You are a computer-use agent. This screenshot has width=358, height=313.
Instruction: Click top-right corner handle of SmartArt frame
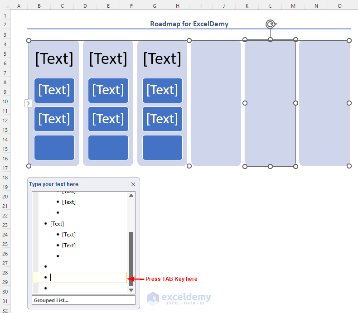349,40
